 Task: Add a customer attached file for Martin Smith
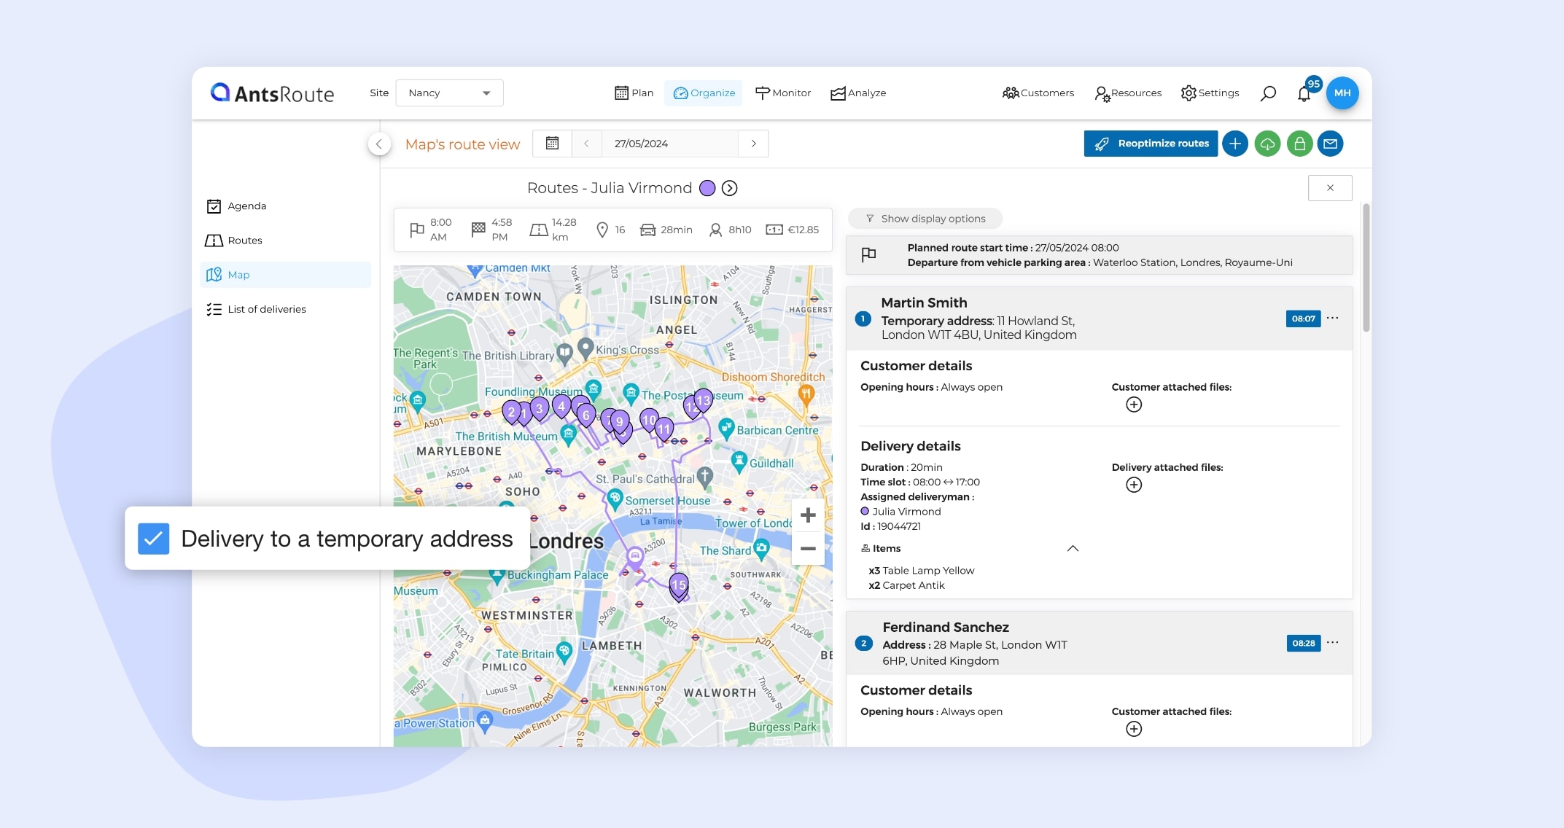[x=1134, y=405]
